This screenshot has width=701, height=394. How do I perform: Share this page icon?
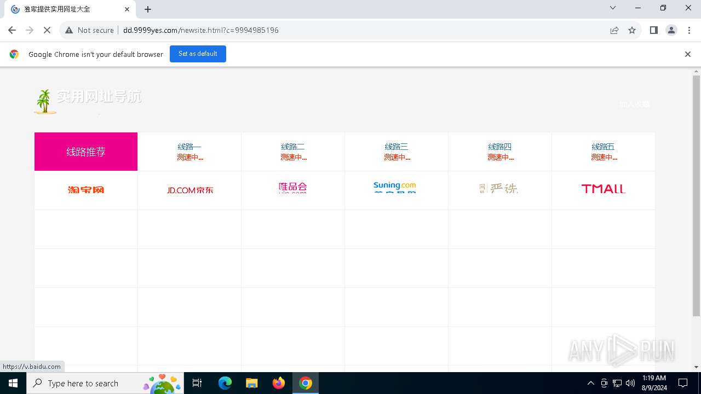[614, 30]
